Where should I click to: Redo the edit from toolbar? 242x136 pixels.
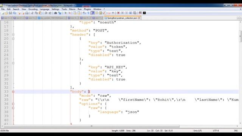[x=50, y=13]
